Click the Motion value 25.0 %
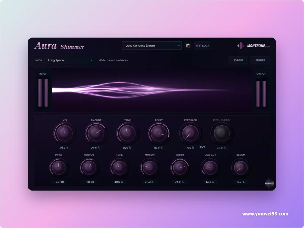The height and width of the screenshot is (228, 304). [x=149, y=182]
